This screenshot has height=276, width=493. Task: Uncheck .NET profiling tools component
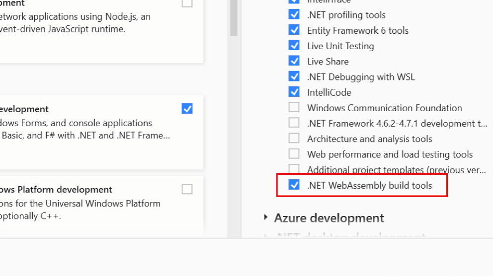(294, 15)
